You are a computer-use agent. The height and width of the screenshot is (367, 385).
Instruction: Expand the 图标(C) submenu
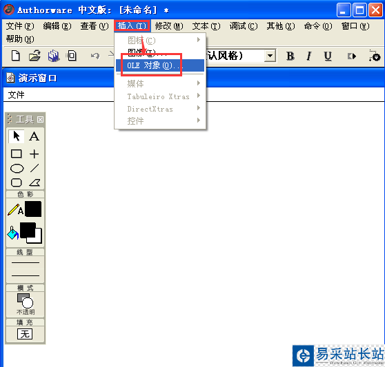point(160,40)
